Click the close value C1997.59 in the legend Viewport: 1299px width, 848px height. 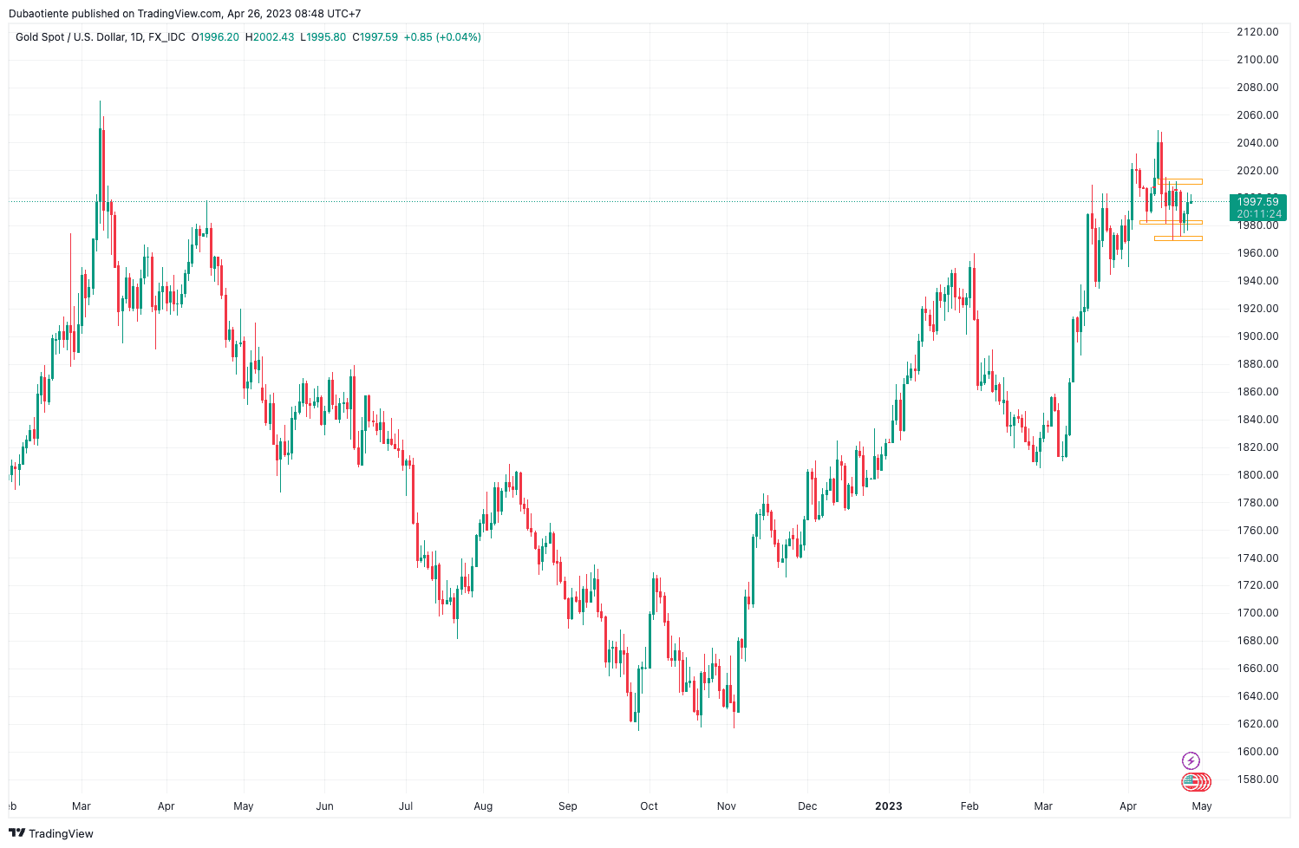[x=375, y=37]
